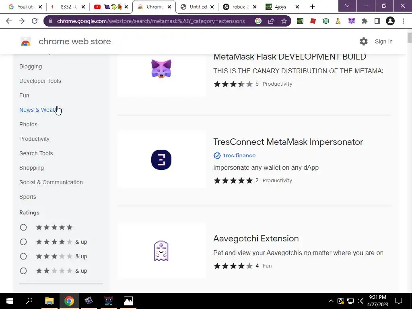Open the Windows notification center
The image size is (412, 309).
[399, 301]
